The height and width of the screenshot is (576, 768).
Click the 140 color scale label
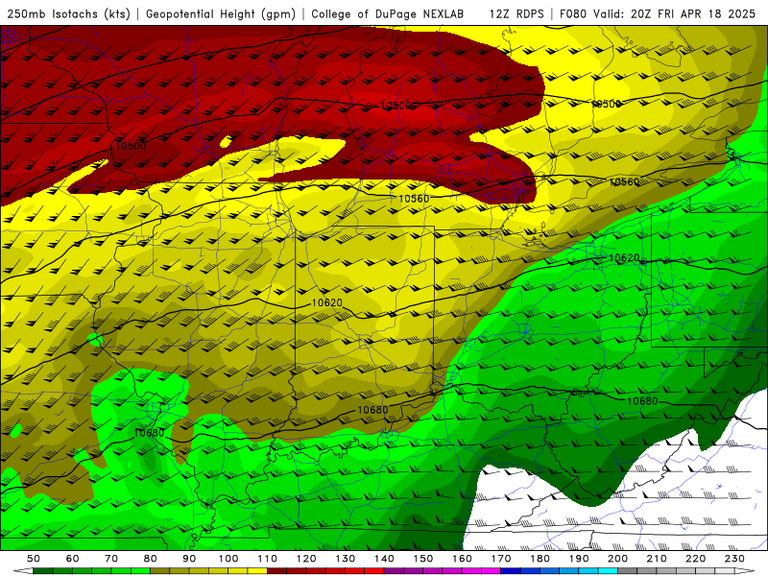tap(385, 559)
